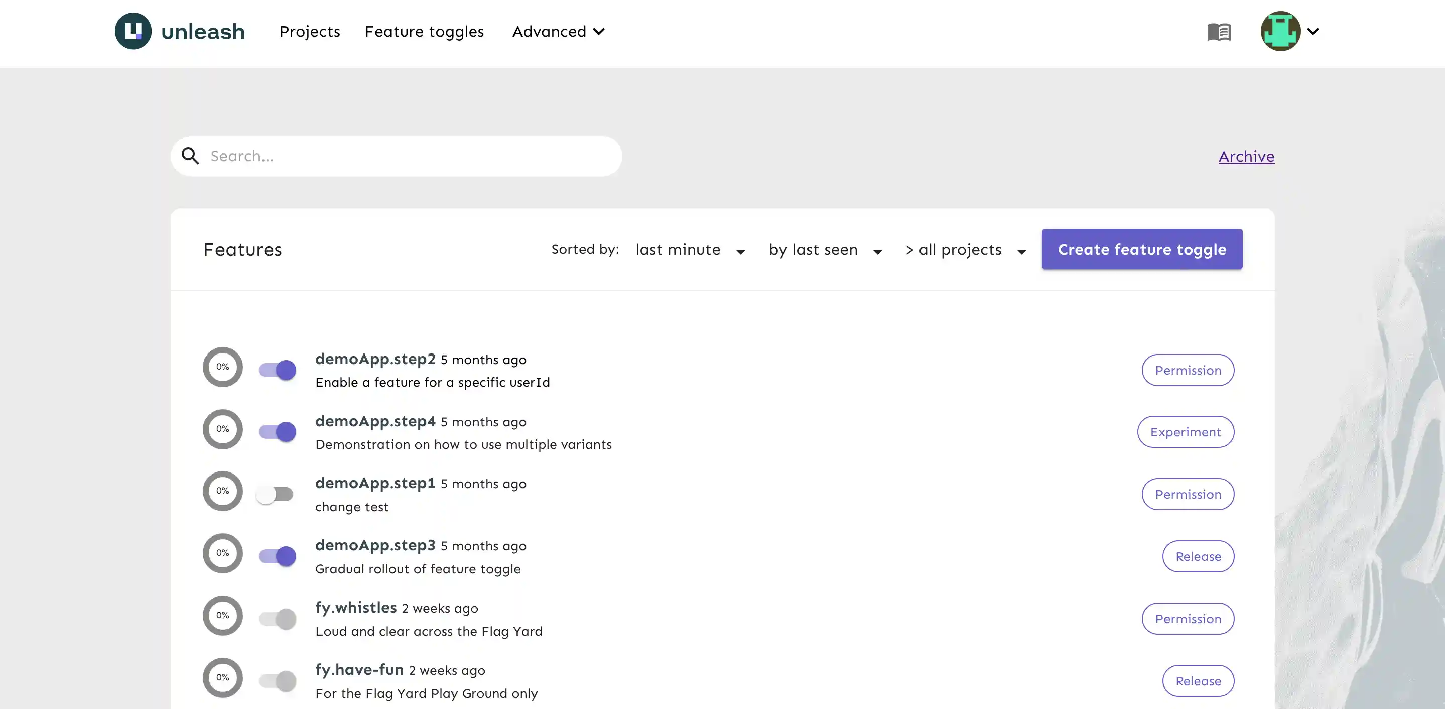Screen dimensions: 1445x709
Task: Open the Archive link
Action: (x=1245, y=156)
